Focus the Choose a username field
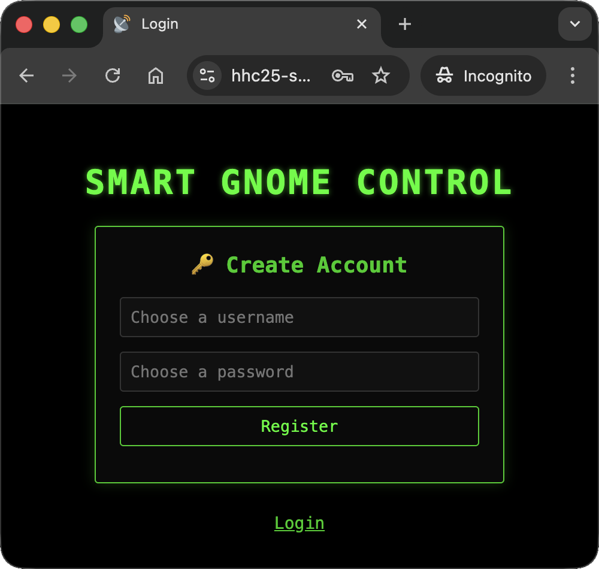Viewport: 599px width, 569px height. [x=299, y=317]
